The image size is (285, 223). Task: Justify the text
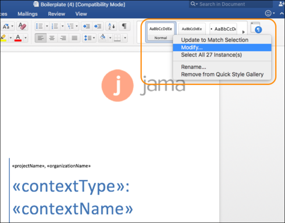[x=74, y=38]
